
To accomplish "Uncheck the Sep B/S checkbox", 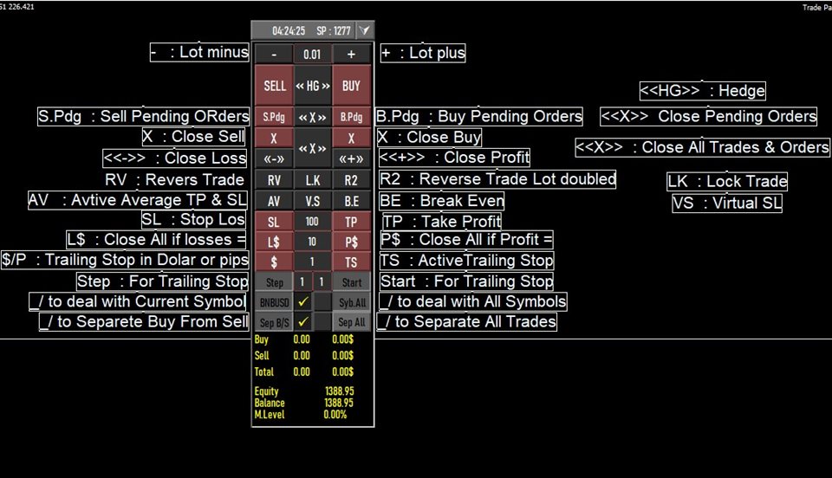I will (302, 321).
